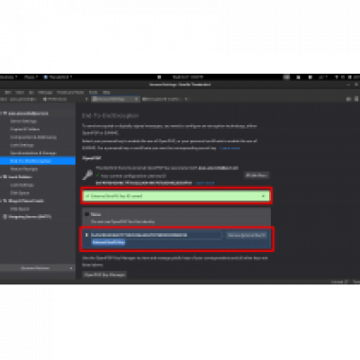
Task: Click the green checkmark configuration status
Action: 97,176
